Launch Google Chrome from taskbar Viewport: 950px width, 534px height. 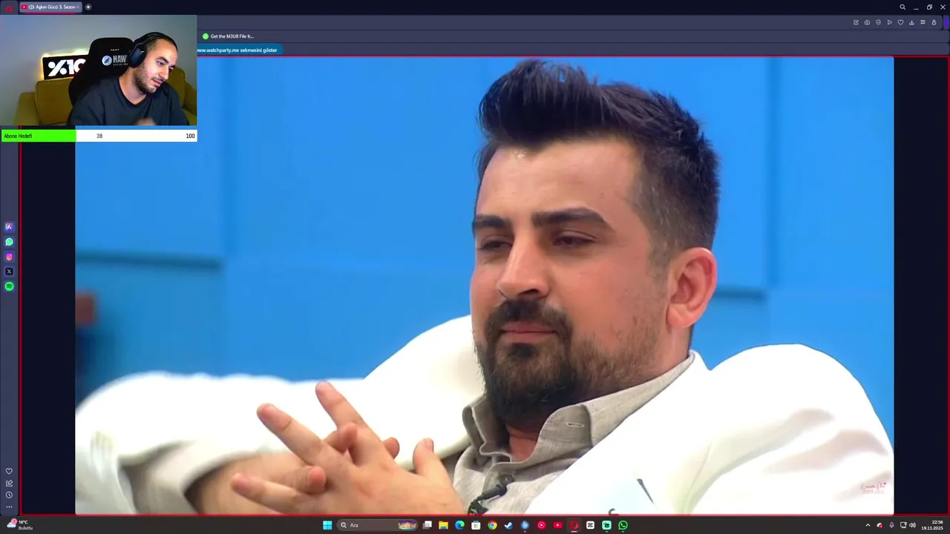492,525
